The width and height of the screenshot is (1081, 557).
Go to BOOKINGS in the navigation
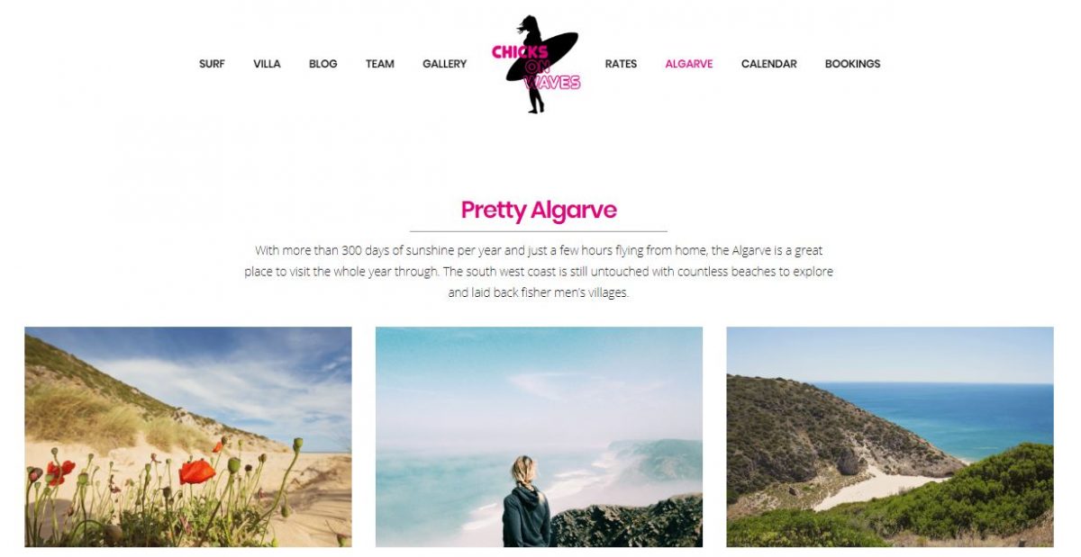852,64
